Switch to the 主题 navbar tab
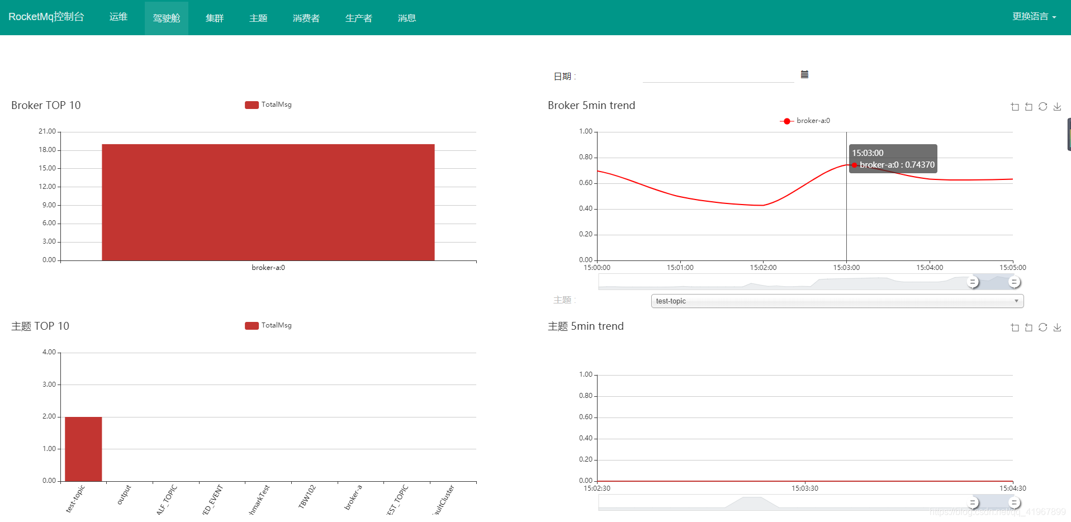 [x=258, y=18]
